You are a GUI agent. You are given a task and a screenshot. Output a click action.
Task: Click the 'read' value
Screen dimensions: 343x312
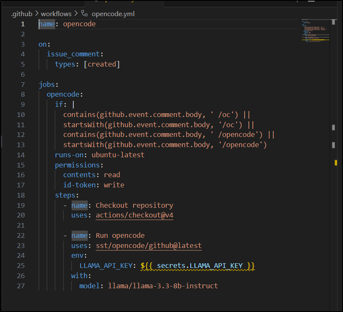[x=112, y=175]
